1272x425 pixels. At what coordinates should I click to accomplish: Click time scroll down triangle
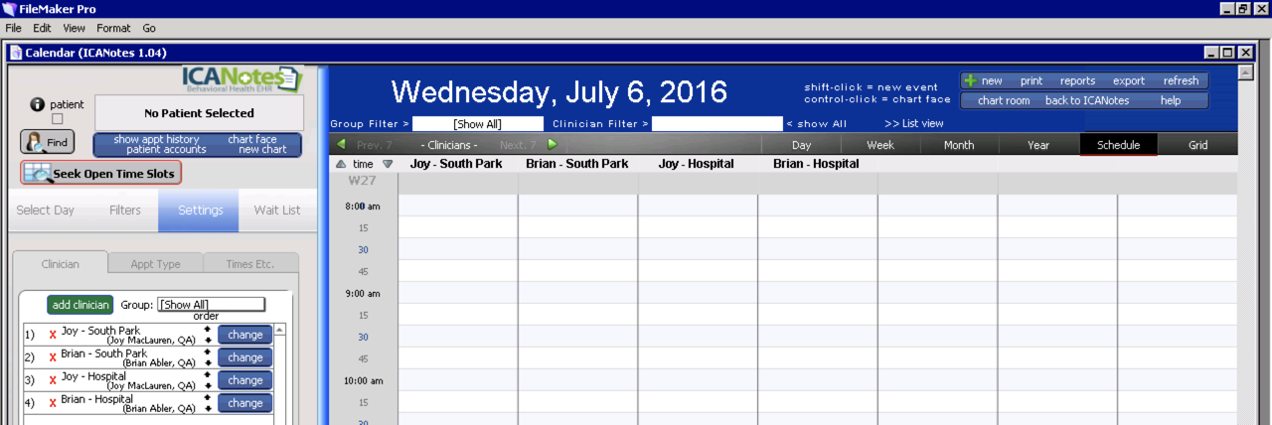[388, 164]
